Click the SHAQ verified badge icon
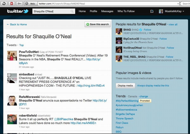Image resolution: width=190 pixels, height=134 pixels. tap(140, 30)
